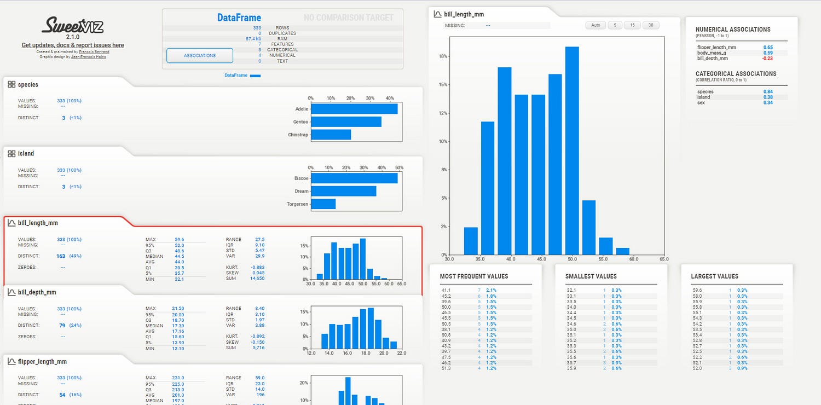Set histogram bins to 30
Screen dimensions: 821x405
651,25
